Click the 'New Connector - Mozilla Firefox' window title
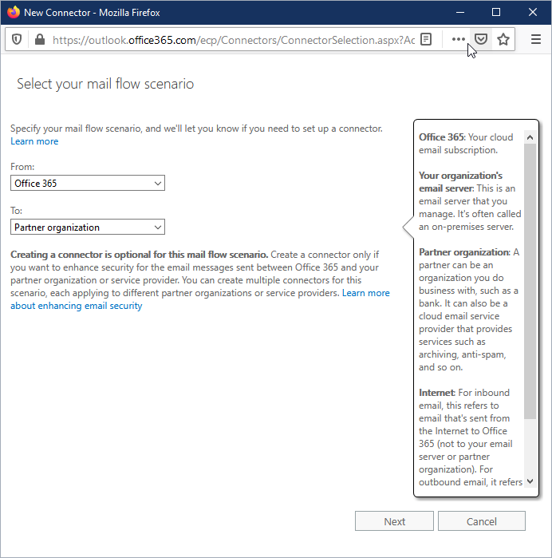 [92, 13]
